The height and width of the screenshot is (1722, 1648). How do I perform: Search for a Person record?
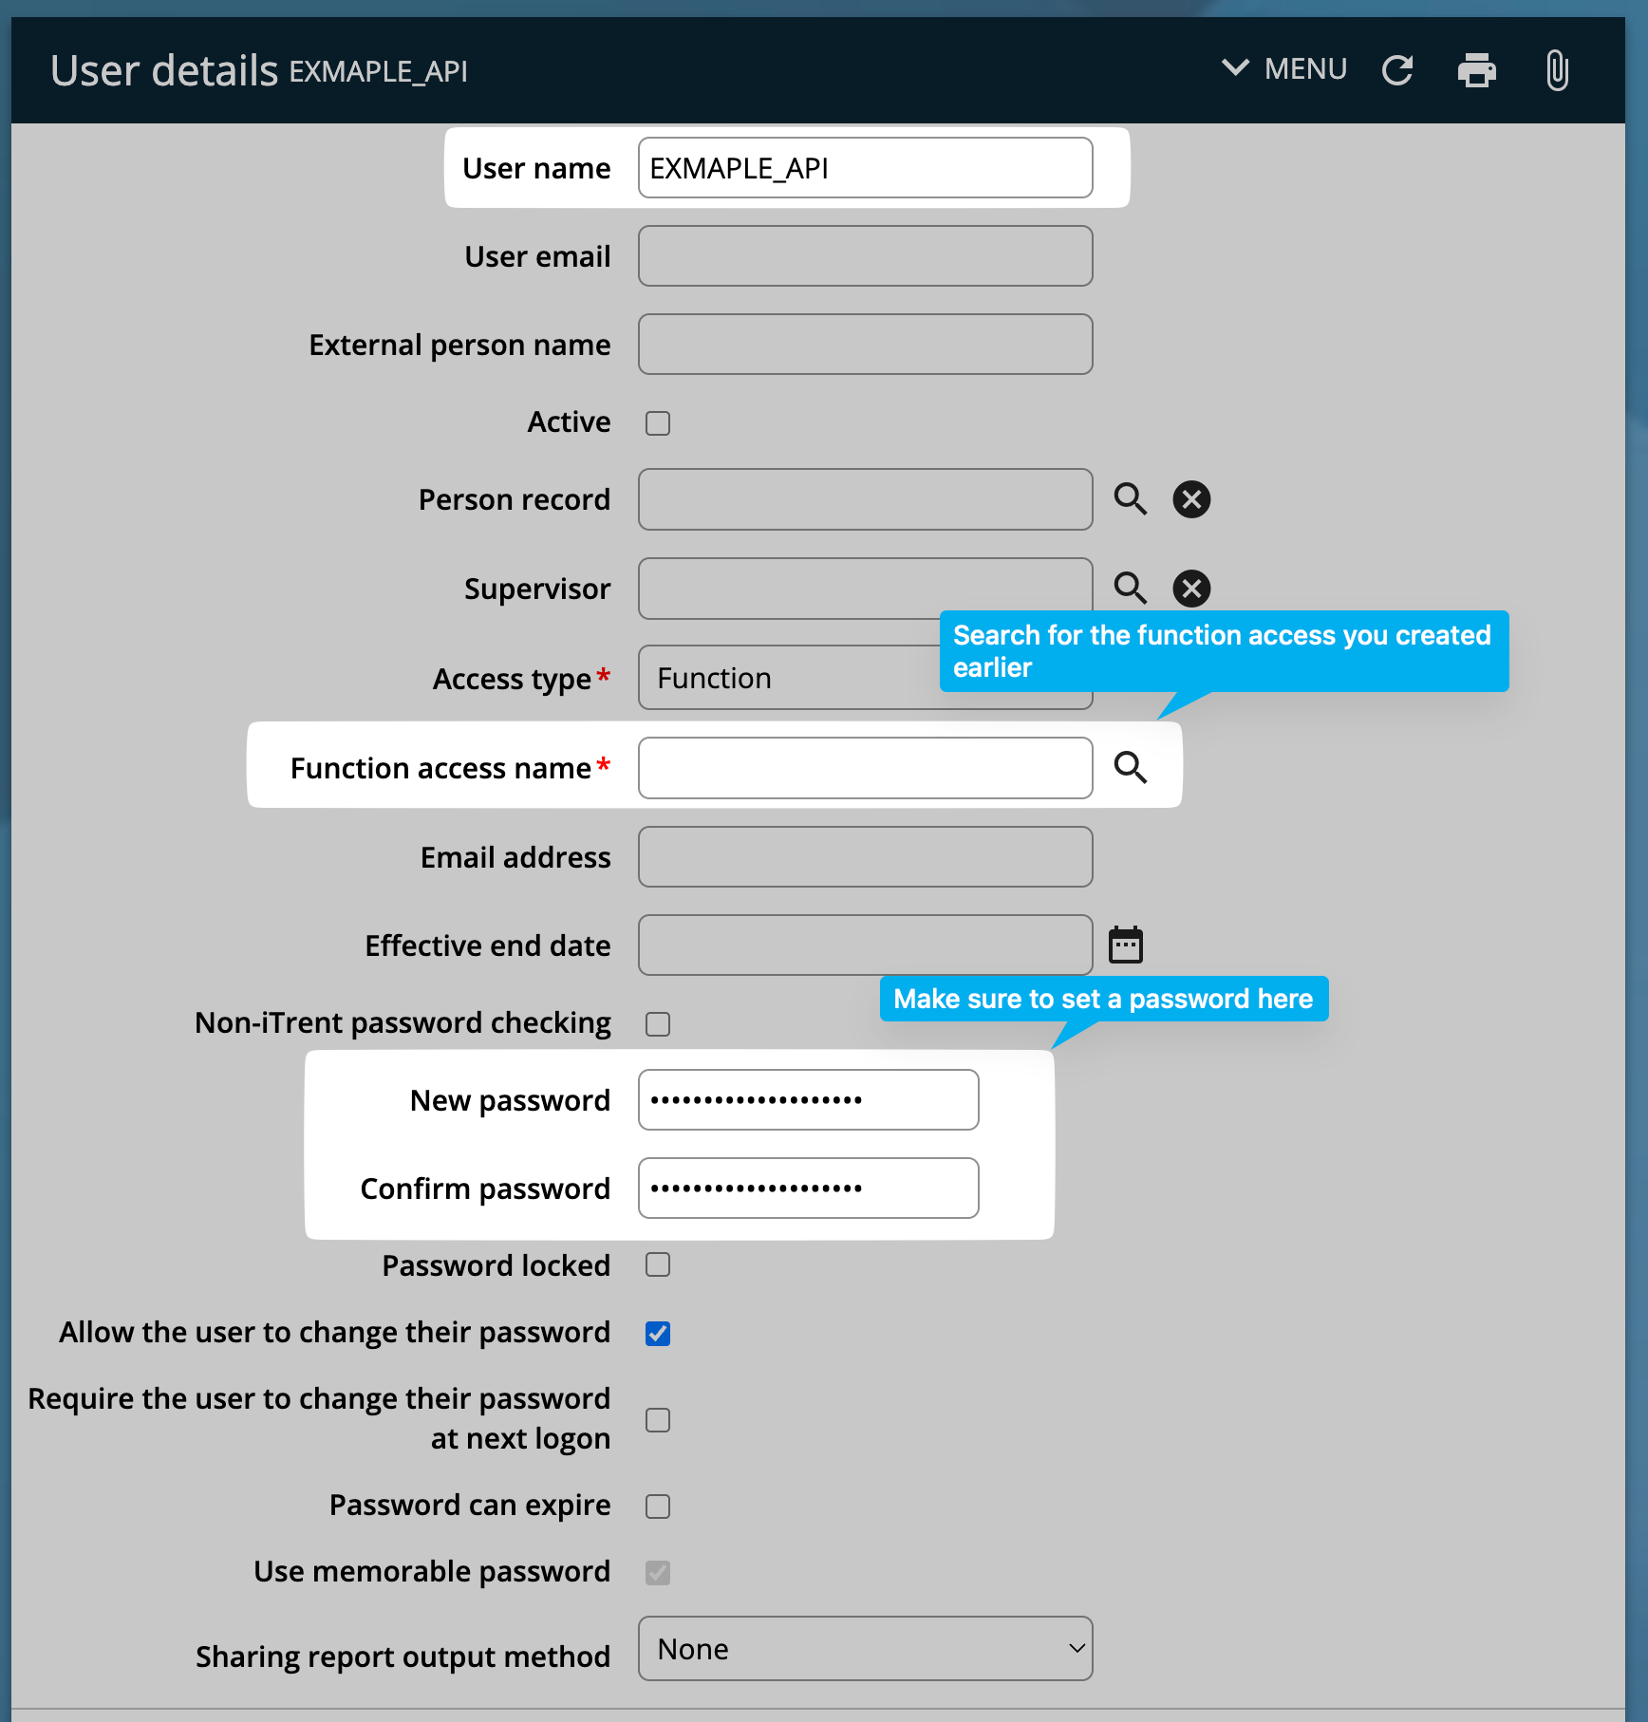pos(1130,499)
